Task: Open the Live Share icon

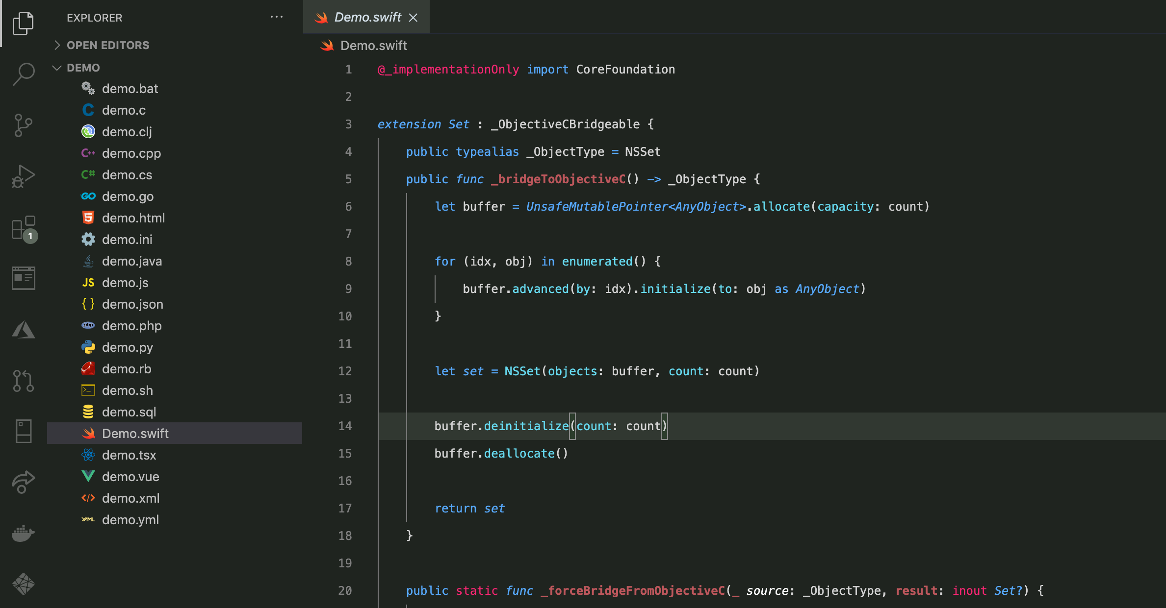Action: click(23, 482)
